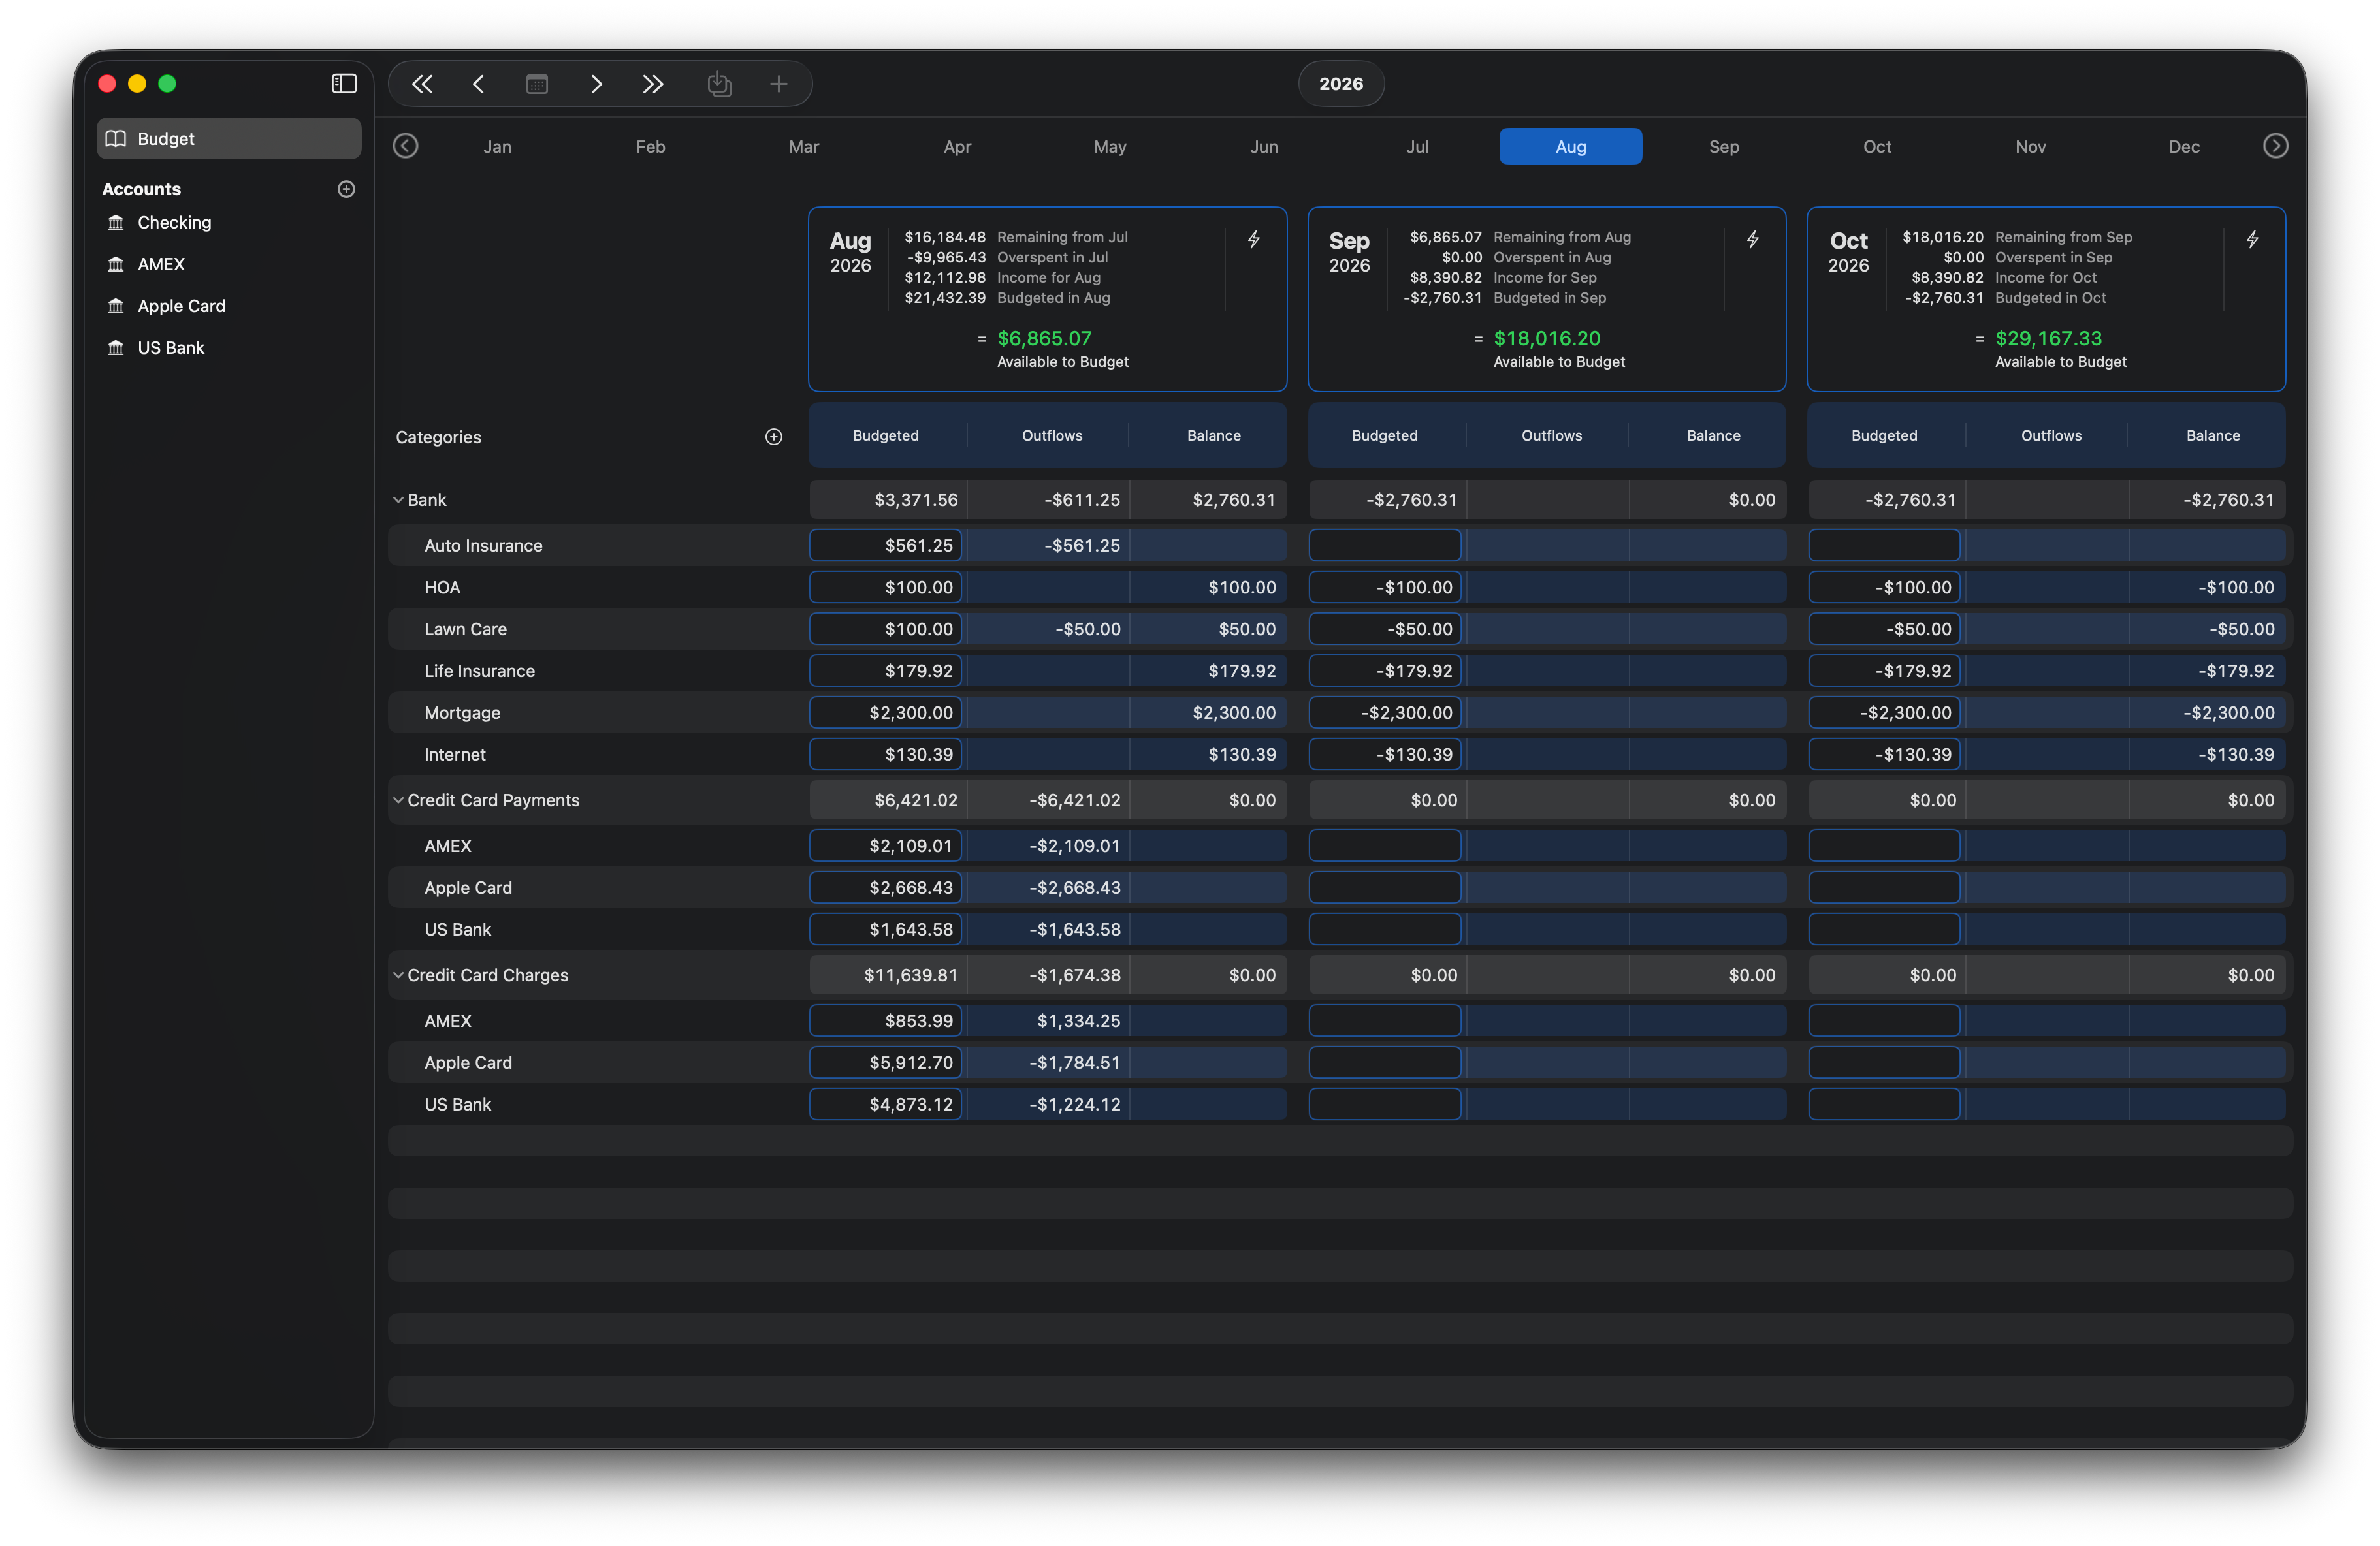
Task: Select the Sep month tab
Action: click(1723, 147)
